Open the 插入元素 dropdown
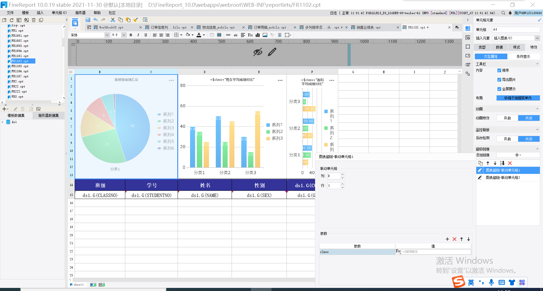Image resolution: width=543 pixels, height=291 pixels. 537,38
